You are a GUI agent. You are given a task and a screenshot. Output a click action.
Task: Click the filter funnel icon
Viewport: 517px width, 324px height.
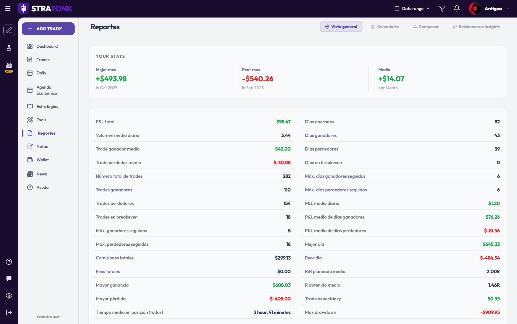coord(442,9)
